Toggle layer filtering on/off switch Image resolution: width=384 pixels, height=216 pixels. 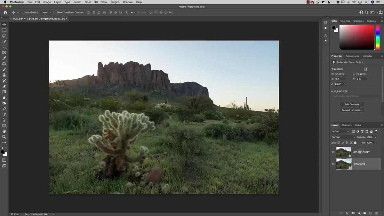(376, 131)
